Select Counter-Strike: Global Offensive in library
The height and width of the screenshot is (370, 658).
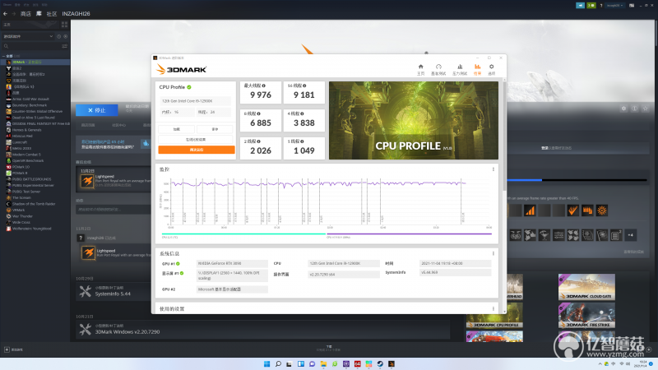pyautogui.click(x=35, y=111)
